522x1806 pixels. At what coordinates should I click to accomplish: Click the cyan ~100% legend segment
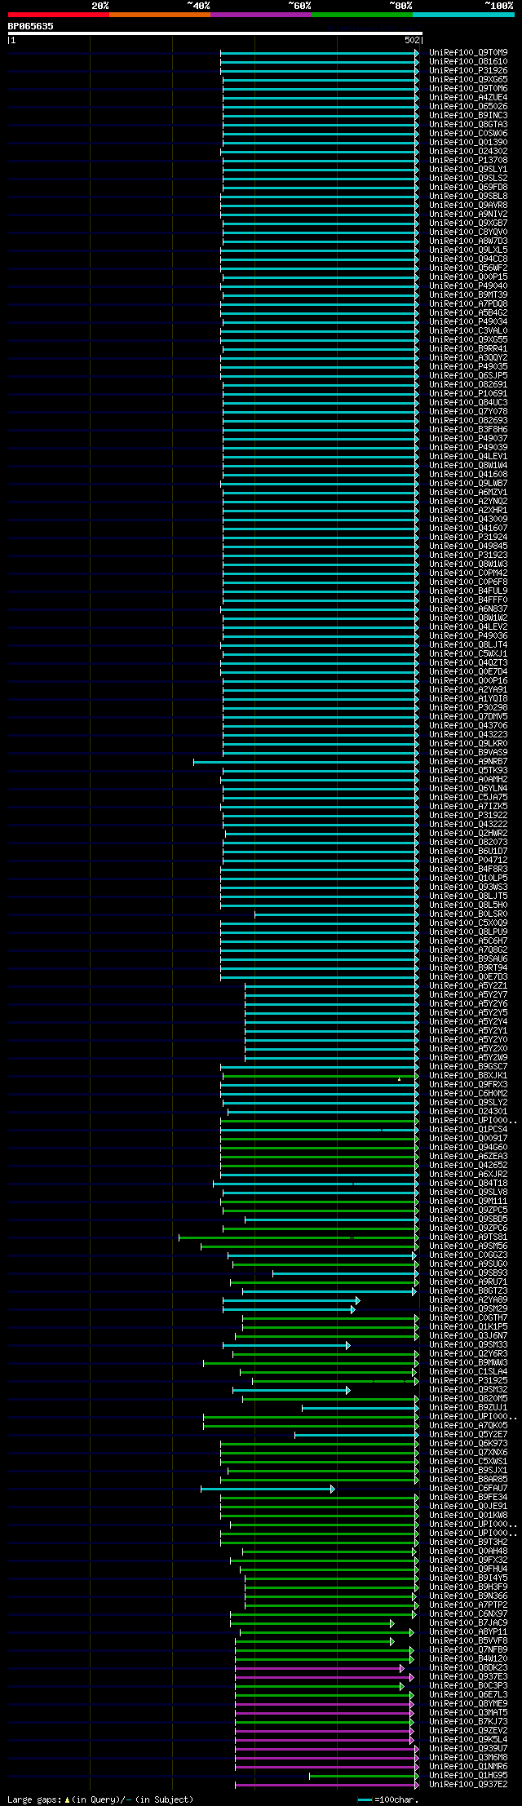[462, 15]
